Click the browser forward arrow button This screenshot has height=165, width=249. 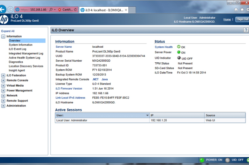[x=11, y=10]
